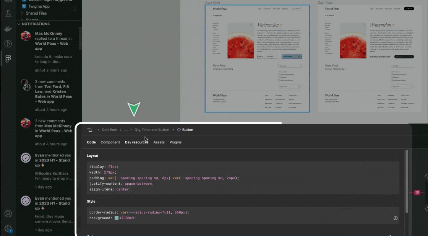The image size is (428, 236).
Task: Click the 'align-items: center;' code line
Action: click(x=110, y=189)
